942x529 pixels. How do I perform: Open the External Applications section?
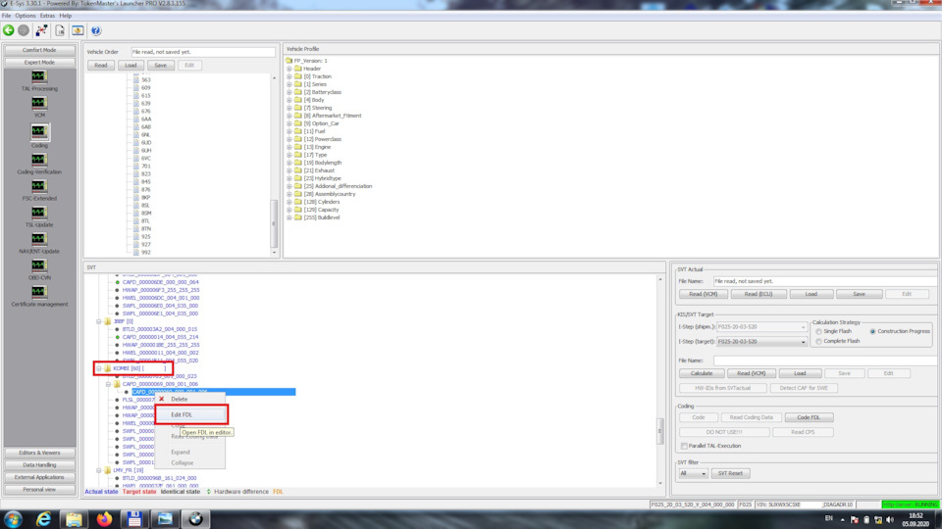[39, 477]
